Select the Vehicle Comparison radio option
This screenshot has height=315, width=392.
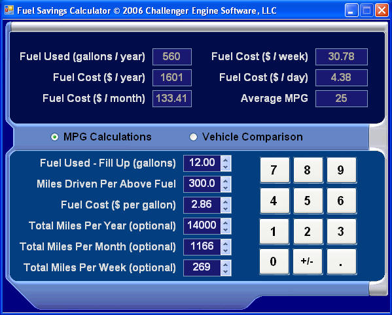pyautogui.click(x=193, y=137)
